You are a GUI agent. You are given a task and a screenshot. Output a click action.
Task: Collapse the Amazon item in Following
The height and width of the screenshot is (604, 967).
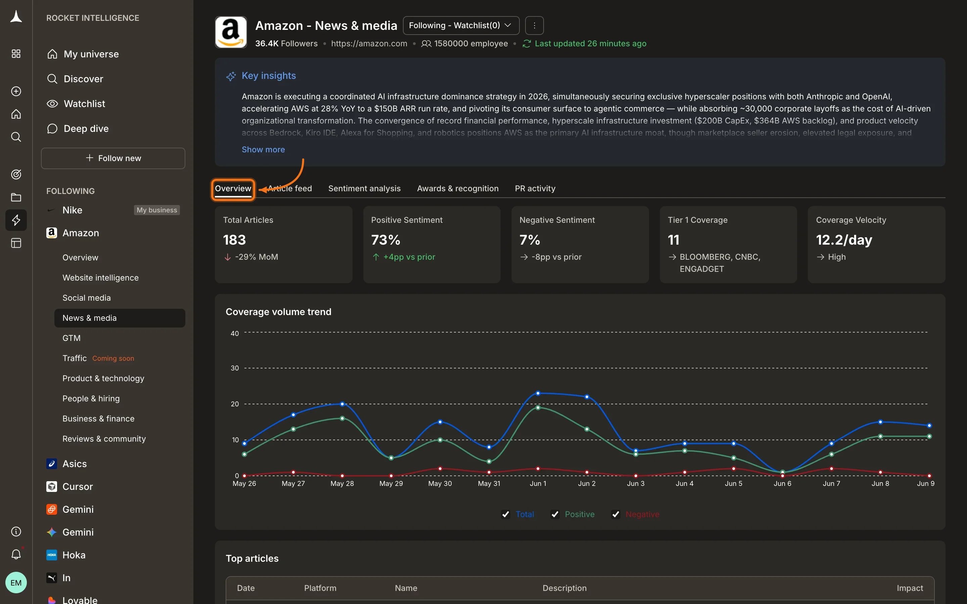tap(81, 233)
